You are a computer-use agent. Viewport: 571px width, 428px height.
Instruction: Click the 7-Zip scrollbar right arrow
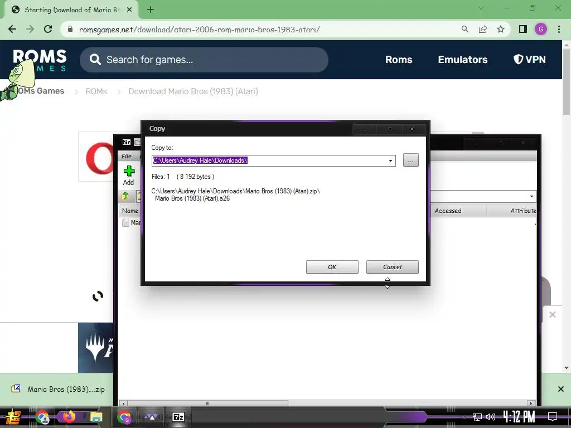point(531,403)
